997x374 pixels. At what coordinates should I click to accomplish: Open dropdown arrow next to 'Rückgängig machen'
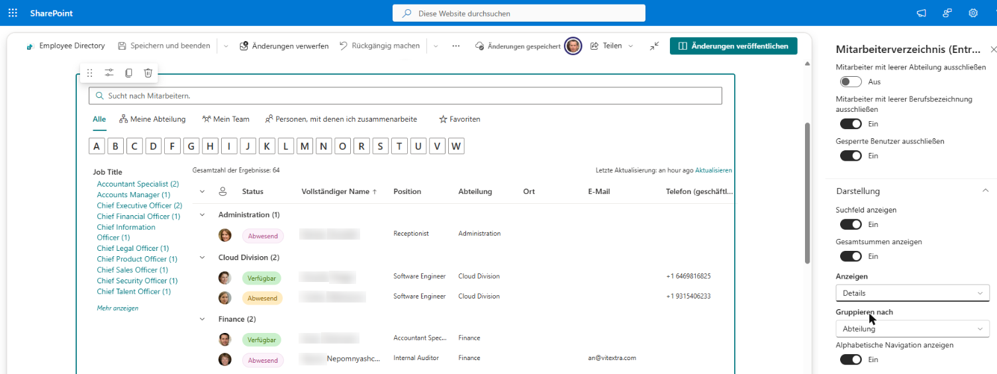[435, 46]
